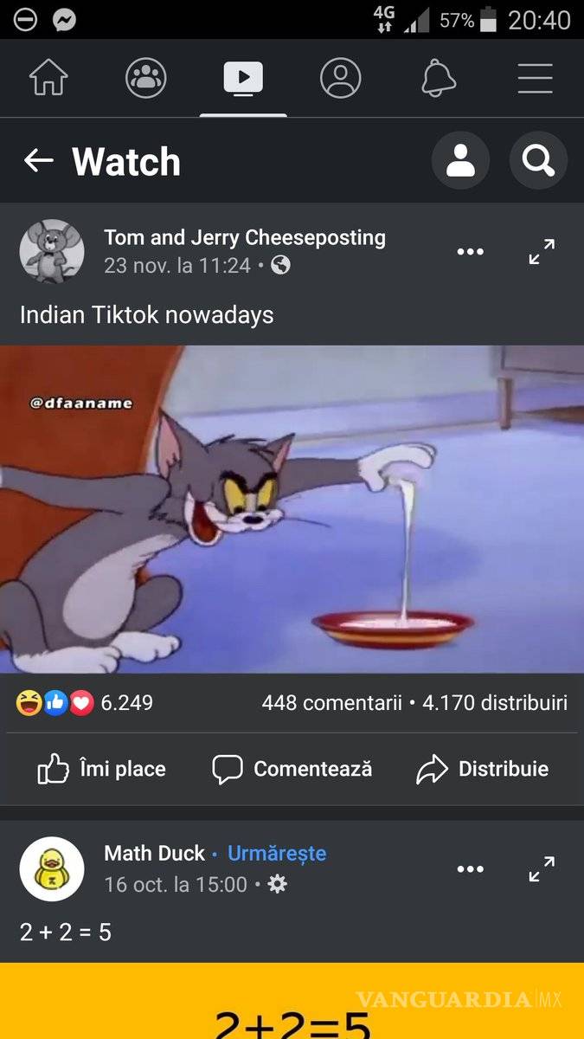The image size is (584, 1039).
Task: Open options for the Math Duck post
Action: [x=471, y=869]
